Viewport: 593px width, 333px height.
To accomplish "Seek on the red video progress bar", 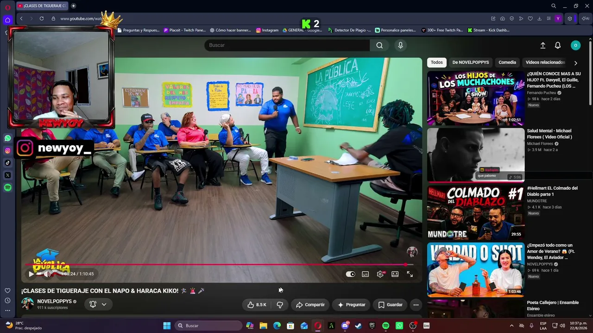I will (x=219, y=265).
